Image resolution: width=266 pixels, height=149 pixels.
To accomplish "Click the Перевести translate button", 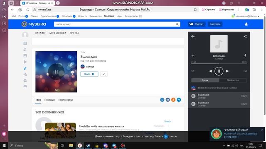I will click(226, 10).
